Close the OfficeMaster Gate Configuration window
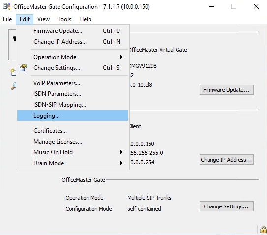The image size is (267, 235). pyautogui.click(x=256, y=7)
